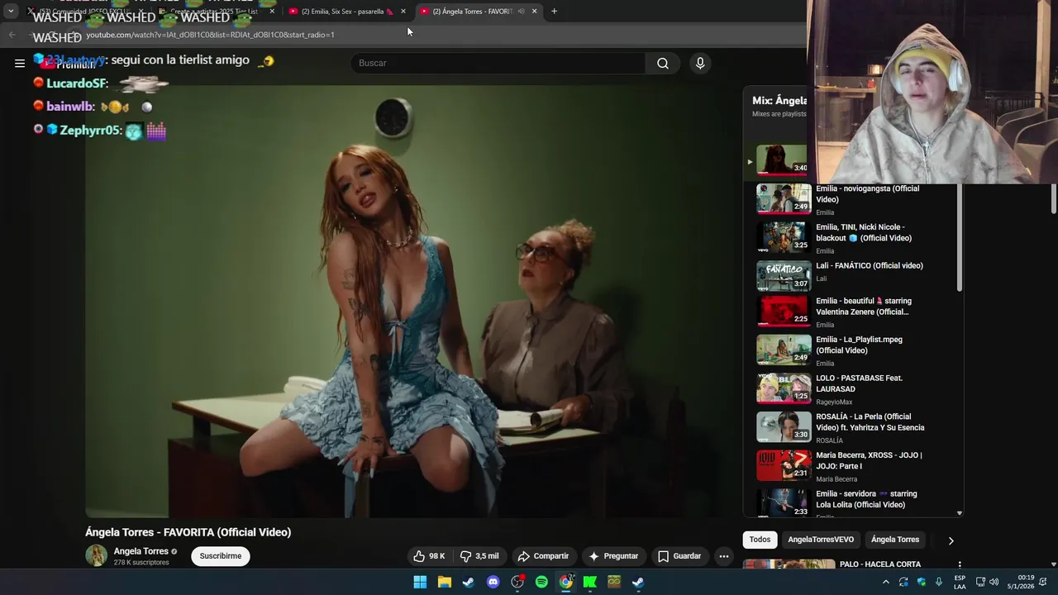Play Emilia, TINI, Nicki Nicole blackout video
The height and width of the screenshot is (595, 1058).
coord(851,238)
